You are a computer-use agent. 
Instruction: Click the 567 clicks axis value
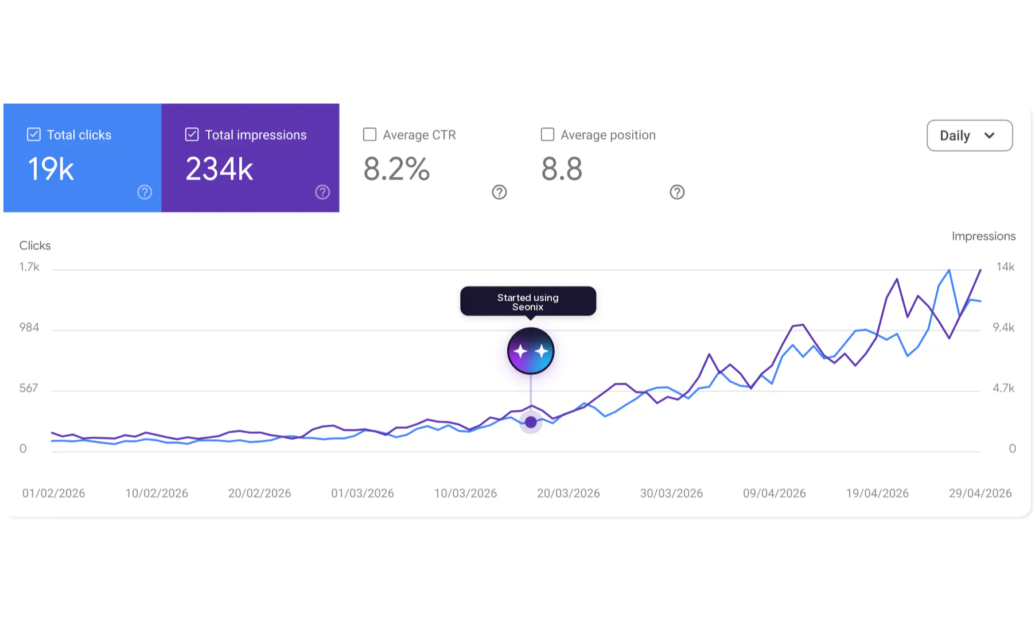[29, 389]
